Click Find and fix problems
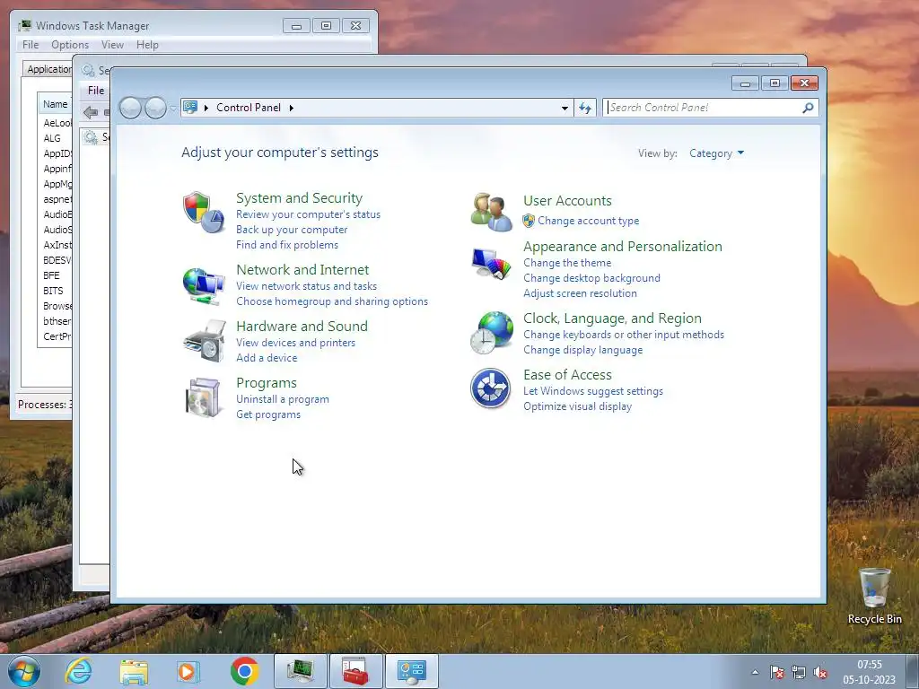Screen dimensions: 919x689 tap(286, 245)
